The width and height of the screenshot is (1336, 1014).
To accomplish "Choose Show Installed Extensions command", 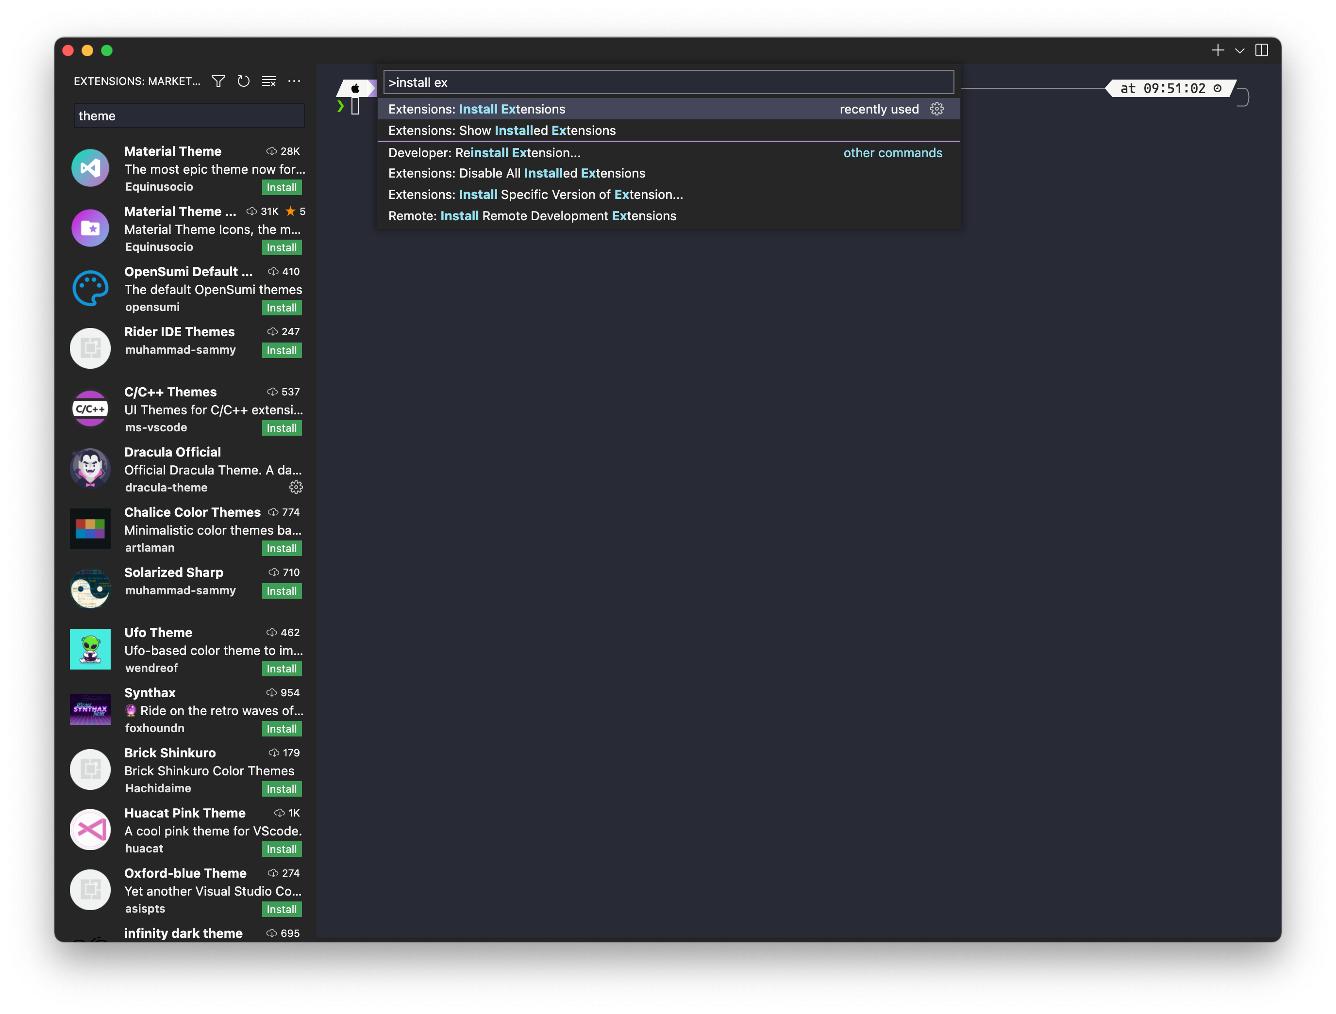I will [x=501, y=131].
